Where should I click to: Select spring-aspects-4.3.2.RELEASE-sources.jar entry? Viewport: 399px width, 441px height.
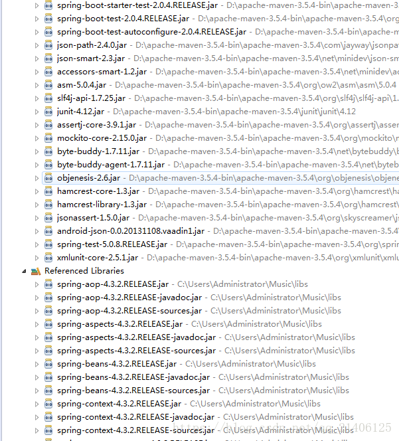(x=136, y=351)
